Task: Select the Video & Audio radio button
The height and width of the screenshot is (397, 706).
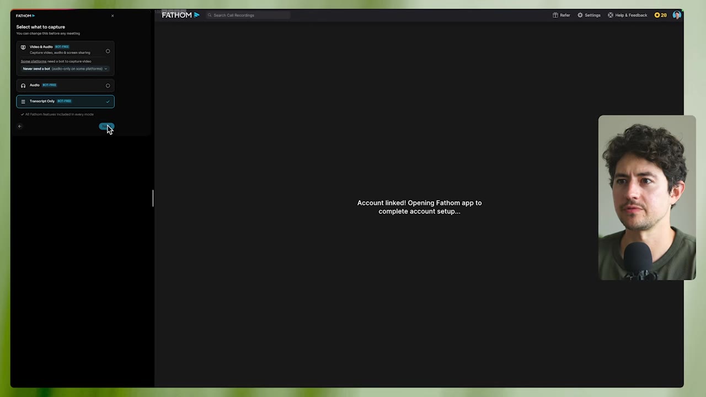Action: click(108, 51)
